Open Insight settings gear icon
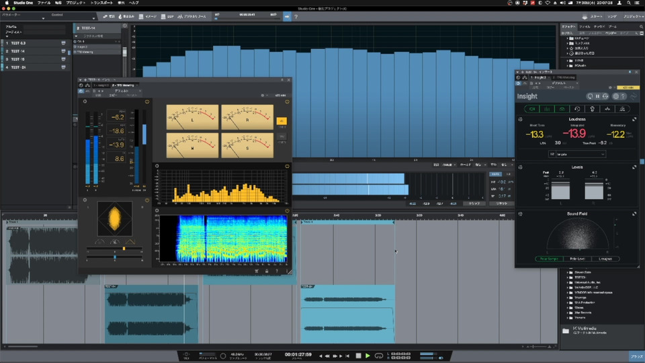The height and width of the screenshot is (363, 645). click(x=616, y=96)
